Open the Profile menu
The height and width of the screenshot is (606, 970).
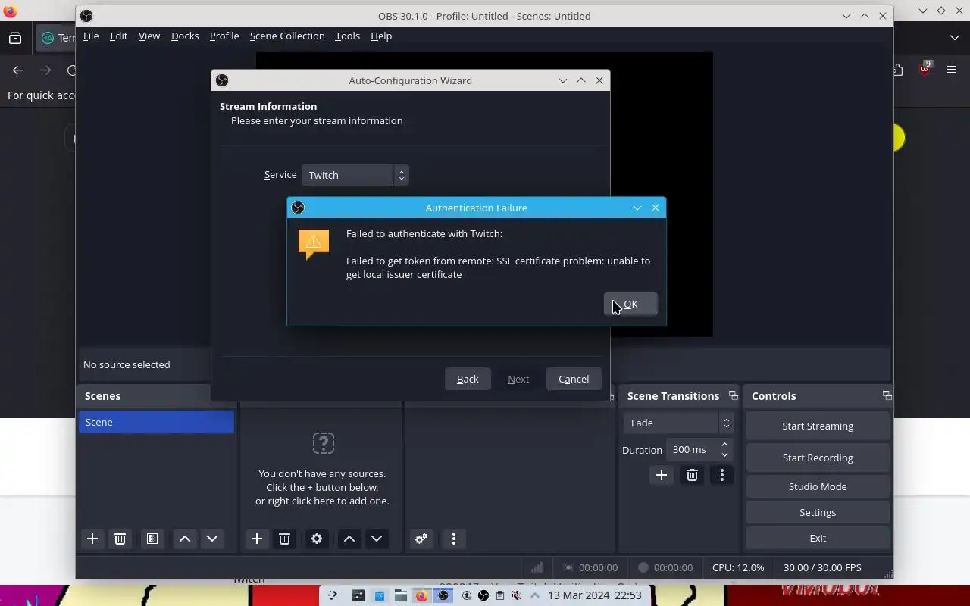coord(224,36)
